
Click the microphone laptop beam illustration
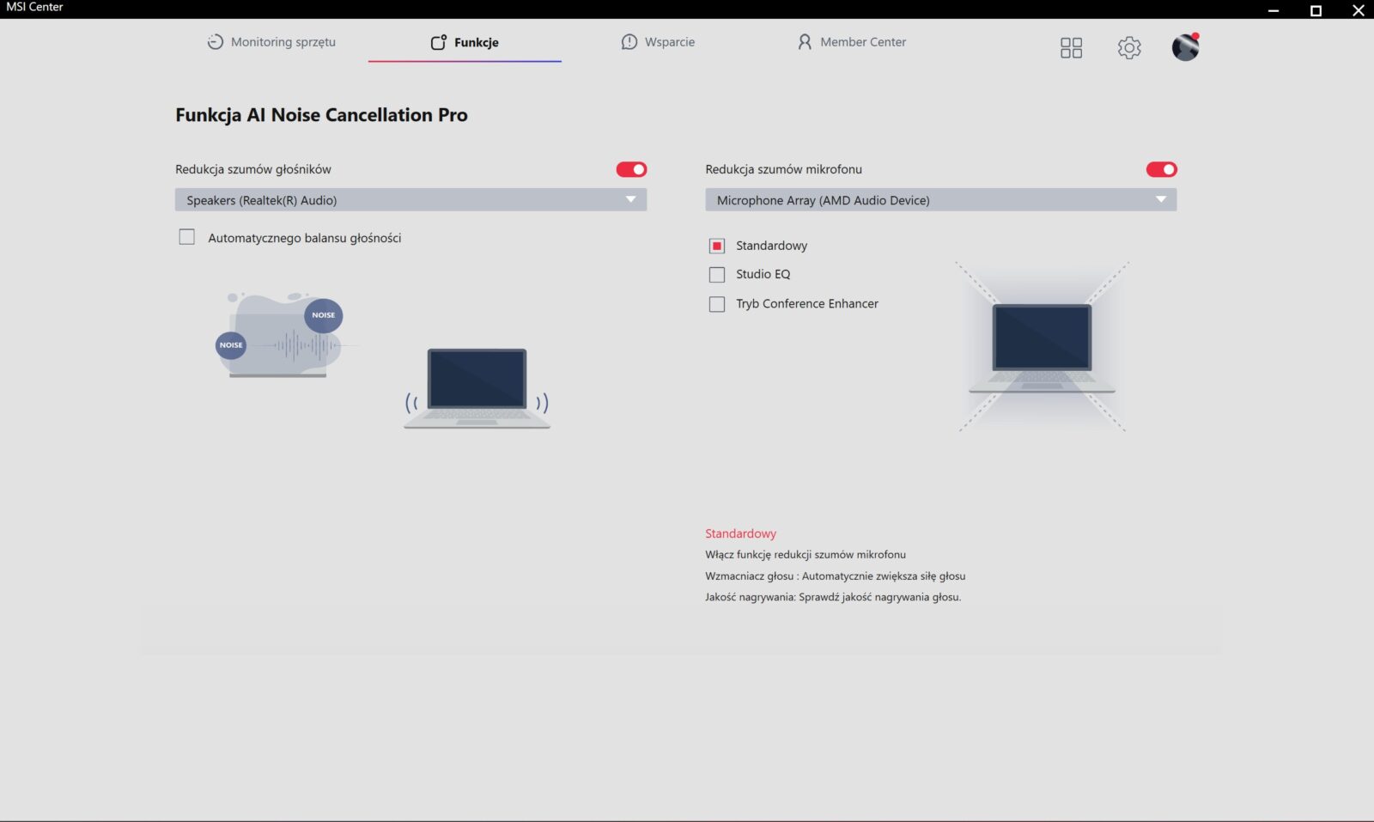pos(1042,347)
